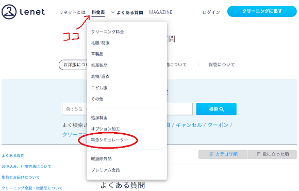
Task: Select クリーニング料金 menu entry
Action: tap(107, 31)
